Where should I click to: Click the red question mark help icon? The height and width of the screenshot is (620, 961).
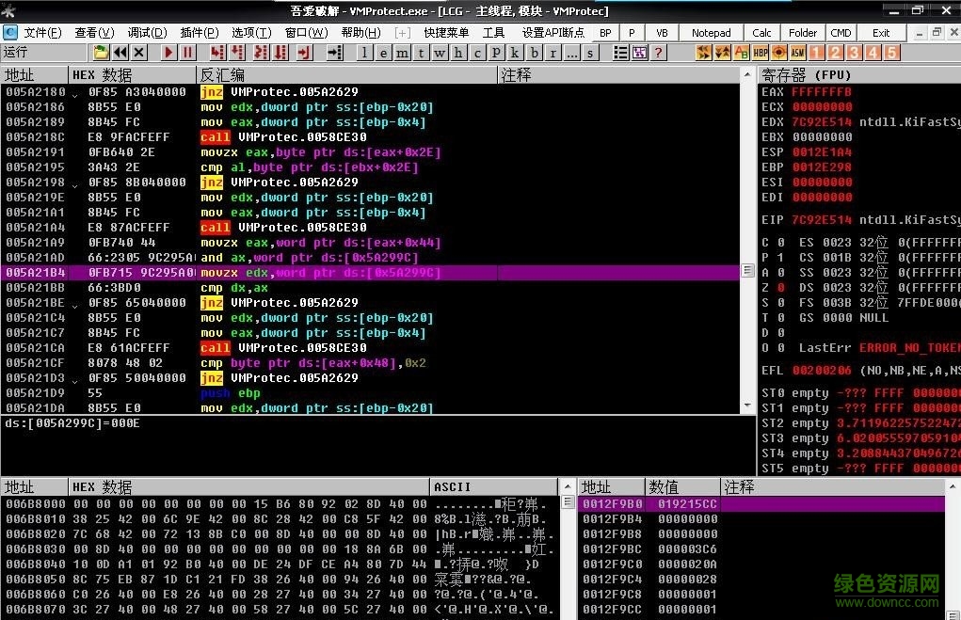point(658,53)
